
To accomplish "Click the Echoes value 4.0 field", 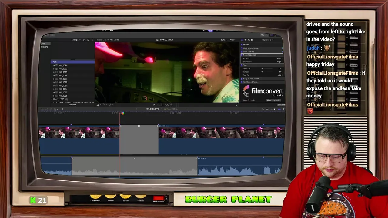I will pyautogui.click(x=280, y=72).
